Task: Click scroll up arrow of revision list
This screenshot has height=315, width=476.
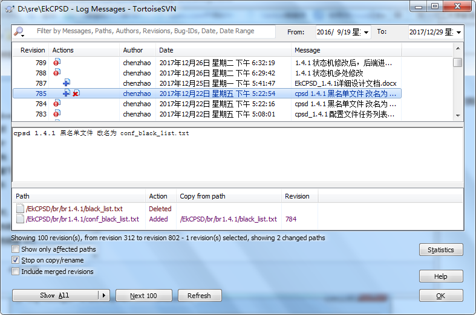Action: [458, 48]
